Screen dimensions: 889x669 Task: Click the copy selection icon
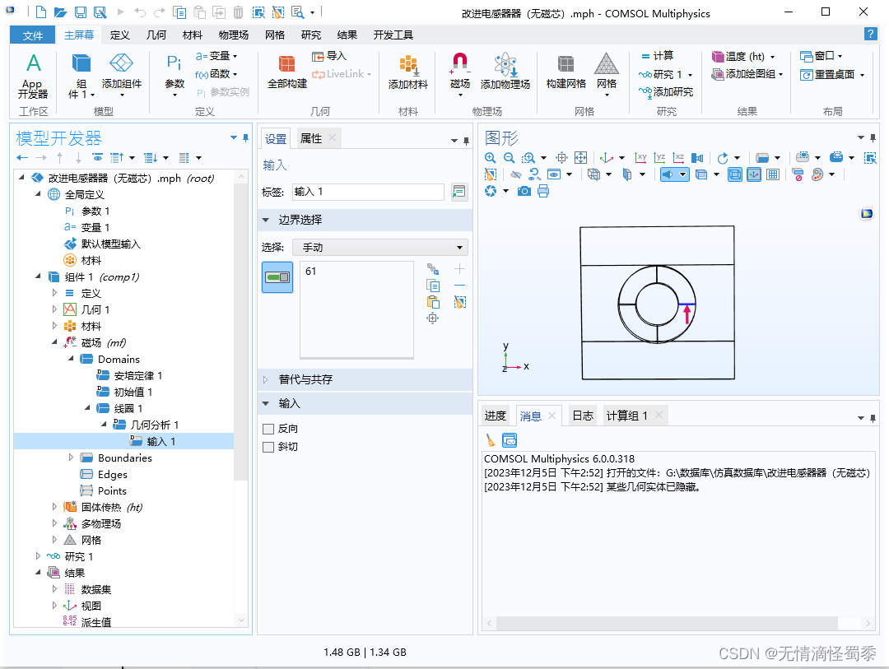pos(433,286)
